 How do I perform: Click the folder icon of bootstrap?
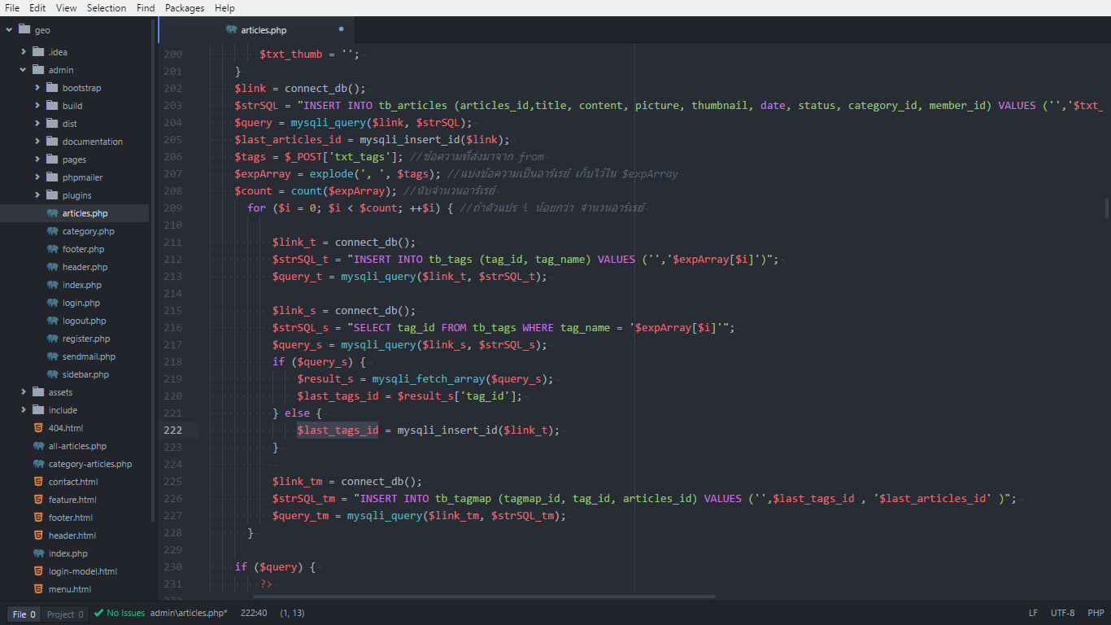coord(52,88)
